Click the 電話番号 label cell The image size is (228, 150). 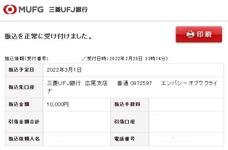[130, 139]
